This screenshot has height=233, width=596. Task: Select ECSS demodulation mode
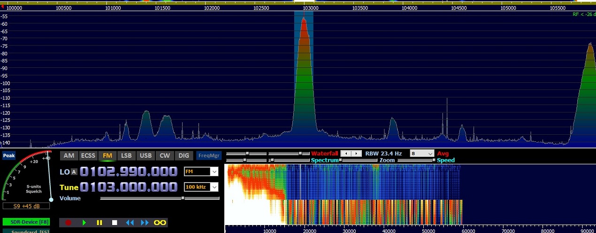point(88,156)
